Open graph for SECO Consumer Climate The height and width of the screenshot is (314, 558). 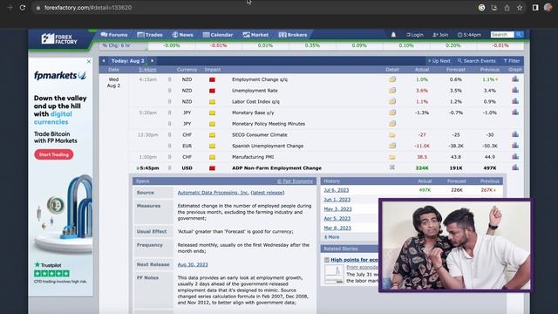(x=515, y=134)
